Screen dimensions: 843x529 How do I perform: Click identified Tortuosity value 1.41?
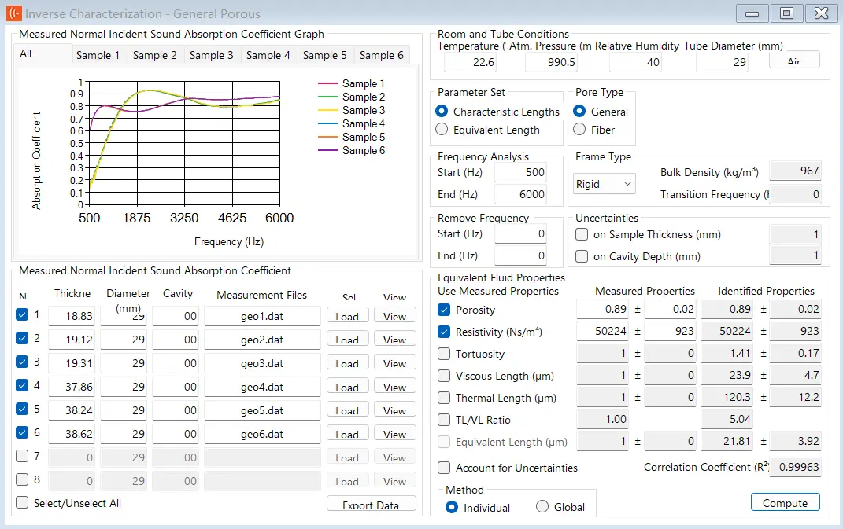click(x=727, y=354)
